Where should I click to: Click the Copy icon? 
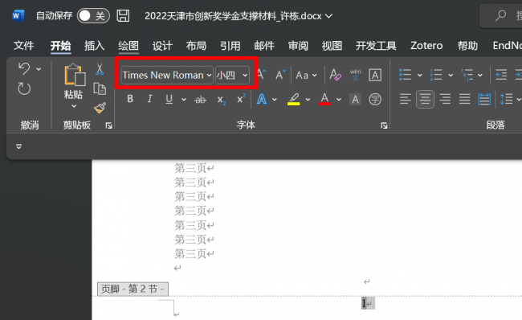tap(100, 88)
